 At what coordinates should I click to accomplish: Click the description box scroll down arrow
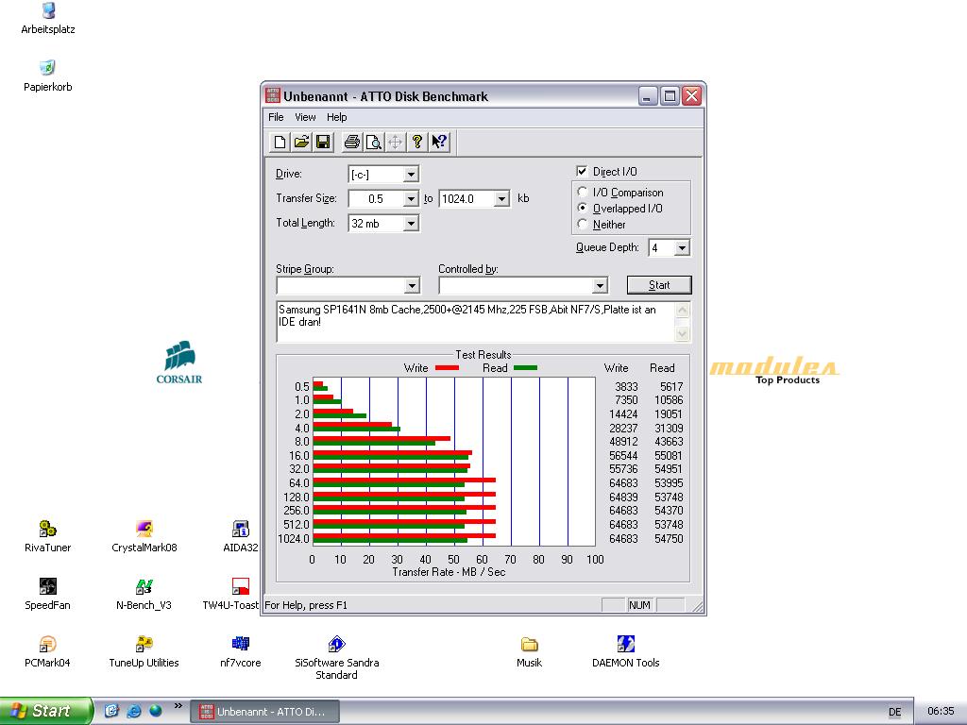coord(682,333)
